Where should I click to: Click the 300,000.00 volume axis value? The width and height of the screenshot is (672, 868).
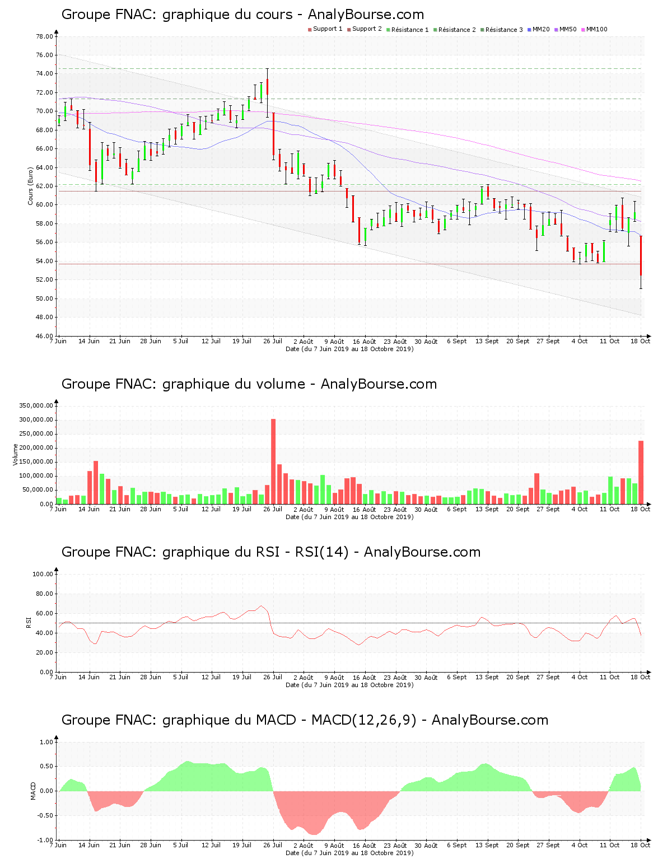(x=36, y=419)
